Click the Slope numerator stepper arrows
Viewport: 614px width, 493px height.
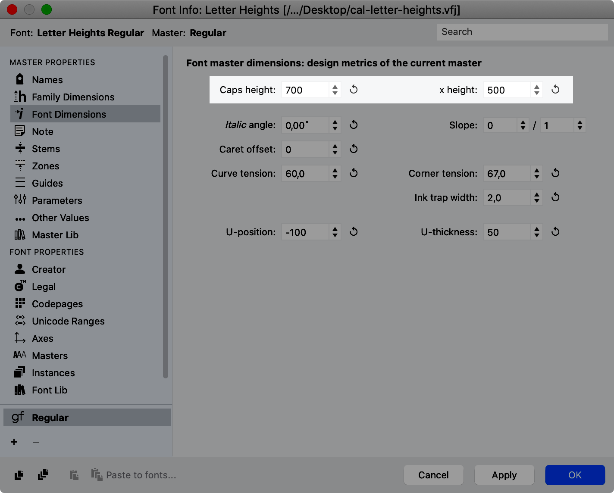point(523,125)
